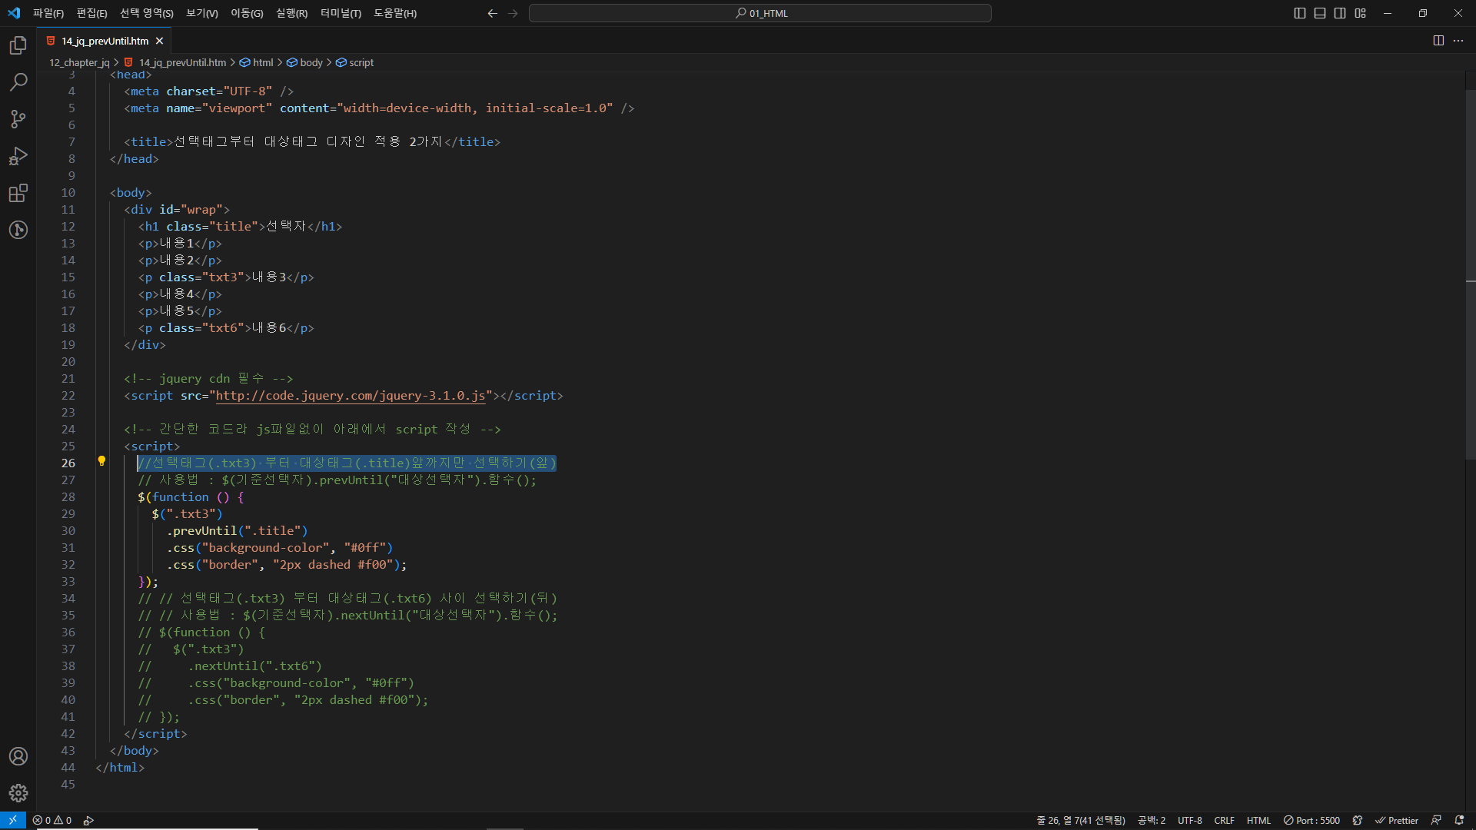Open the Manage gear icon

(18, 793)
